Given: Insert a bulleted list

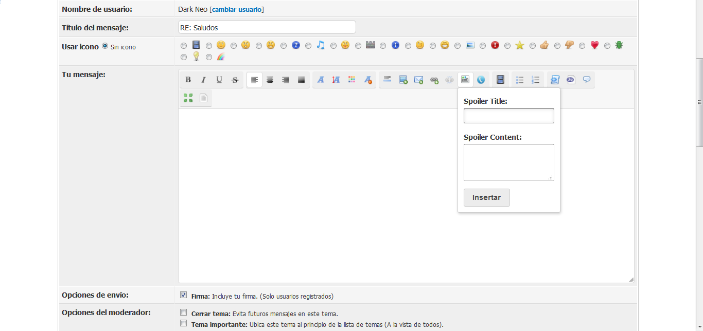Looking at the screenshot, I should [520, 80].
